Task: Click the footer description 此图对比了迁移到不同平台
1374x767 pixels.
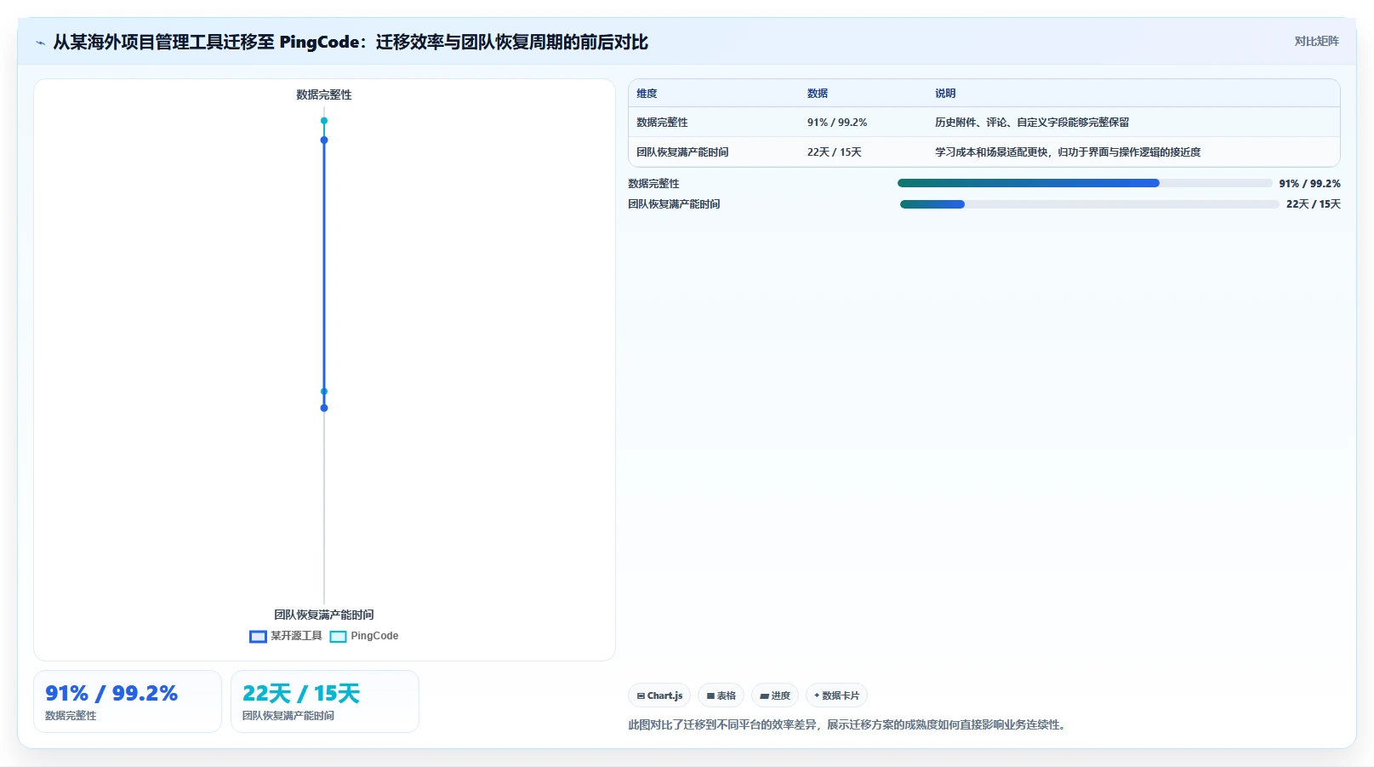Action: [848, 725]
